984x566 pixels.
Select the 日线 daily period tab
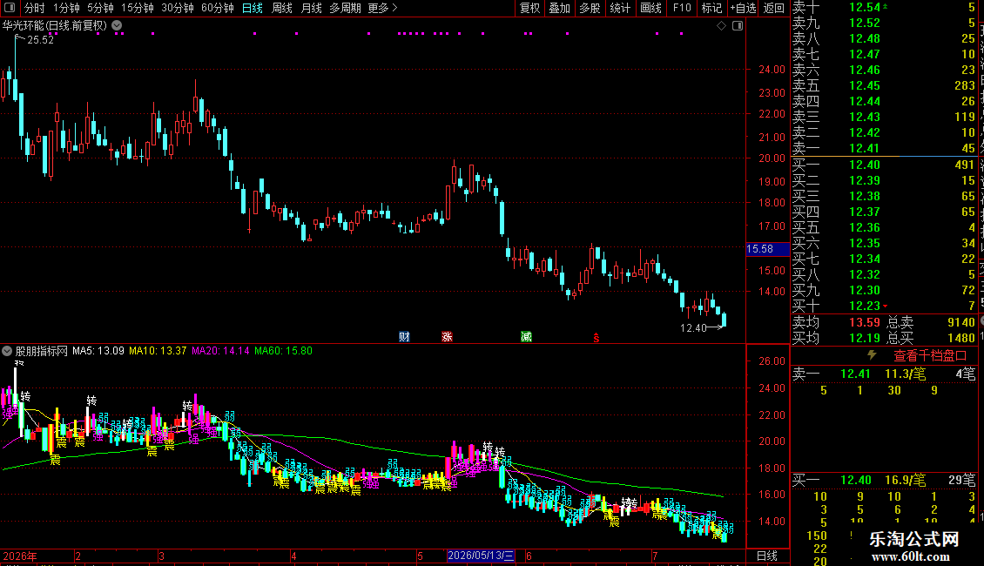pos(253,8)
